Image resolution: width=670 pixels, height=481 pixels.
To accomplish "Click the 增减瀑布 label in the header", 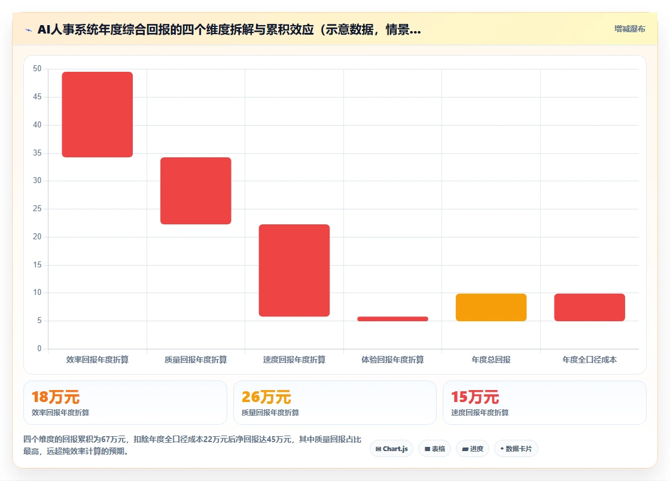I will point(629,29).
